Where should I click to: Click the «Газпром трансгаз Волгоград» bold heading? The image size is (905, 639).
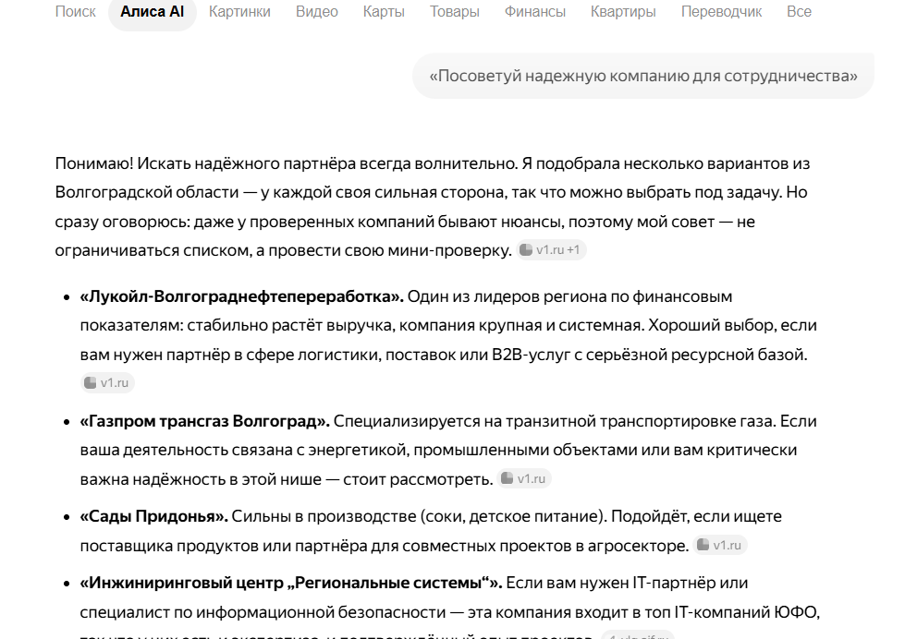pyautogui.click(x=205, y=421)
